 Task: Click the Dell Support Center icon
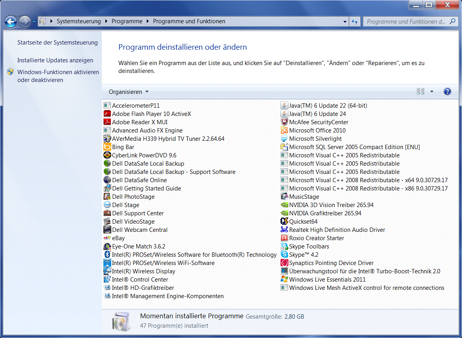[107, 213]
